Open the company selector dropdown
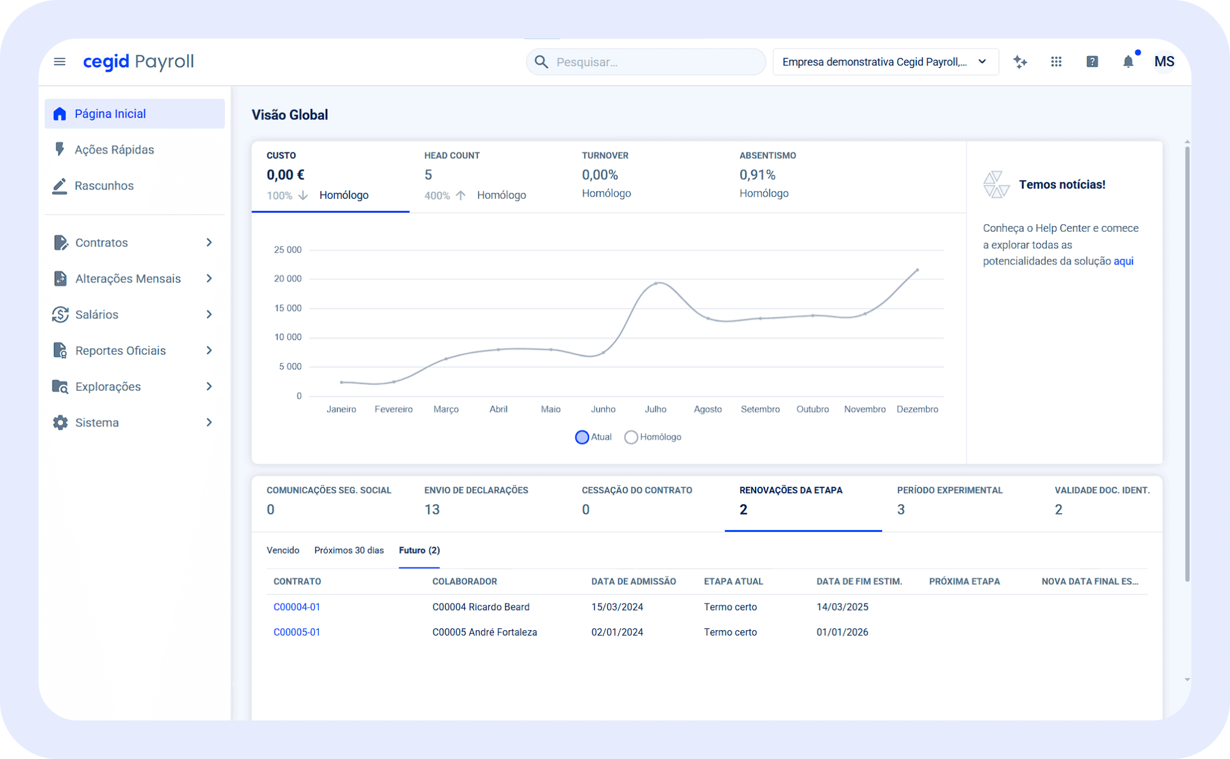Screen dimensions: 1230x759 pyautogui.click(x=885, y=61)
